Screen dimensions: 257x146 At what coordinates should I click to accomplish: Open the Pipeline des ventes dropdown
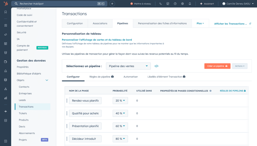coord(128,66)
